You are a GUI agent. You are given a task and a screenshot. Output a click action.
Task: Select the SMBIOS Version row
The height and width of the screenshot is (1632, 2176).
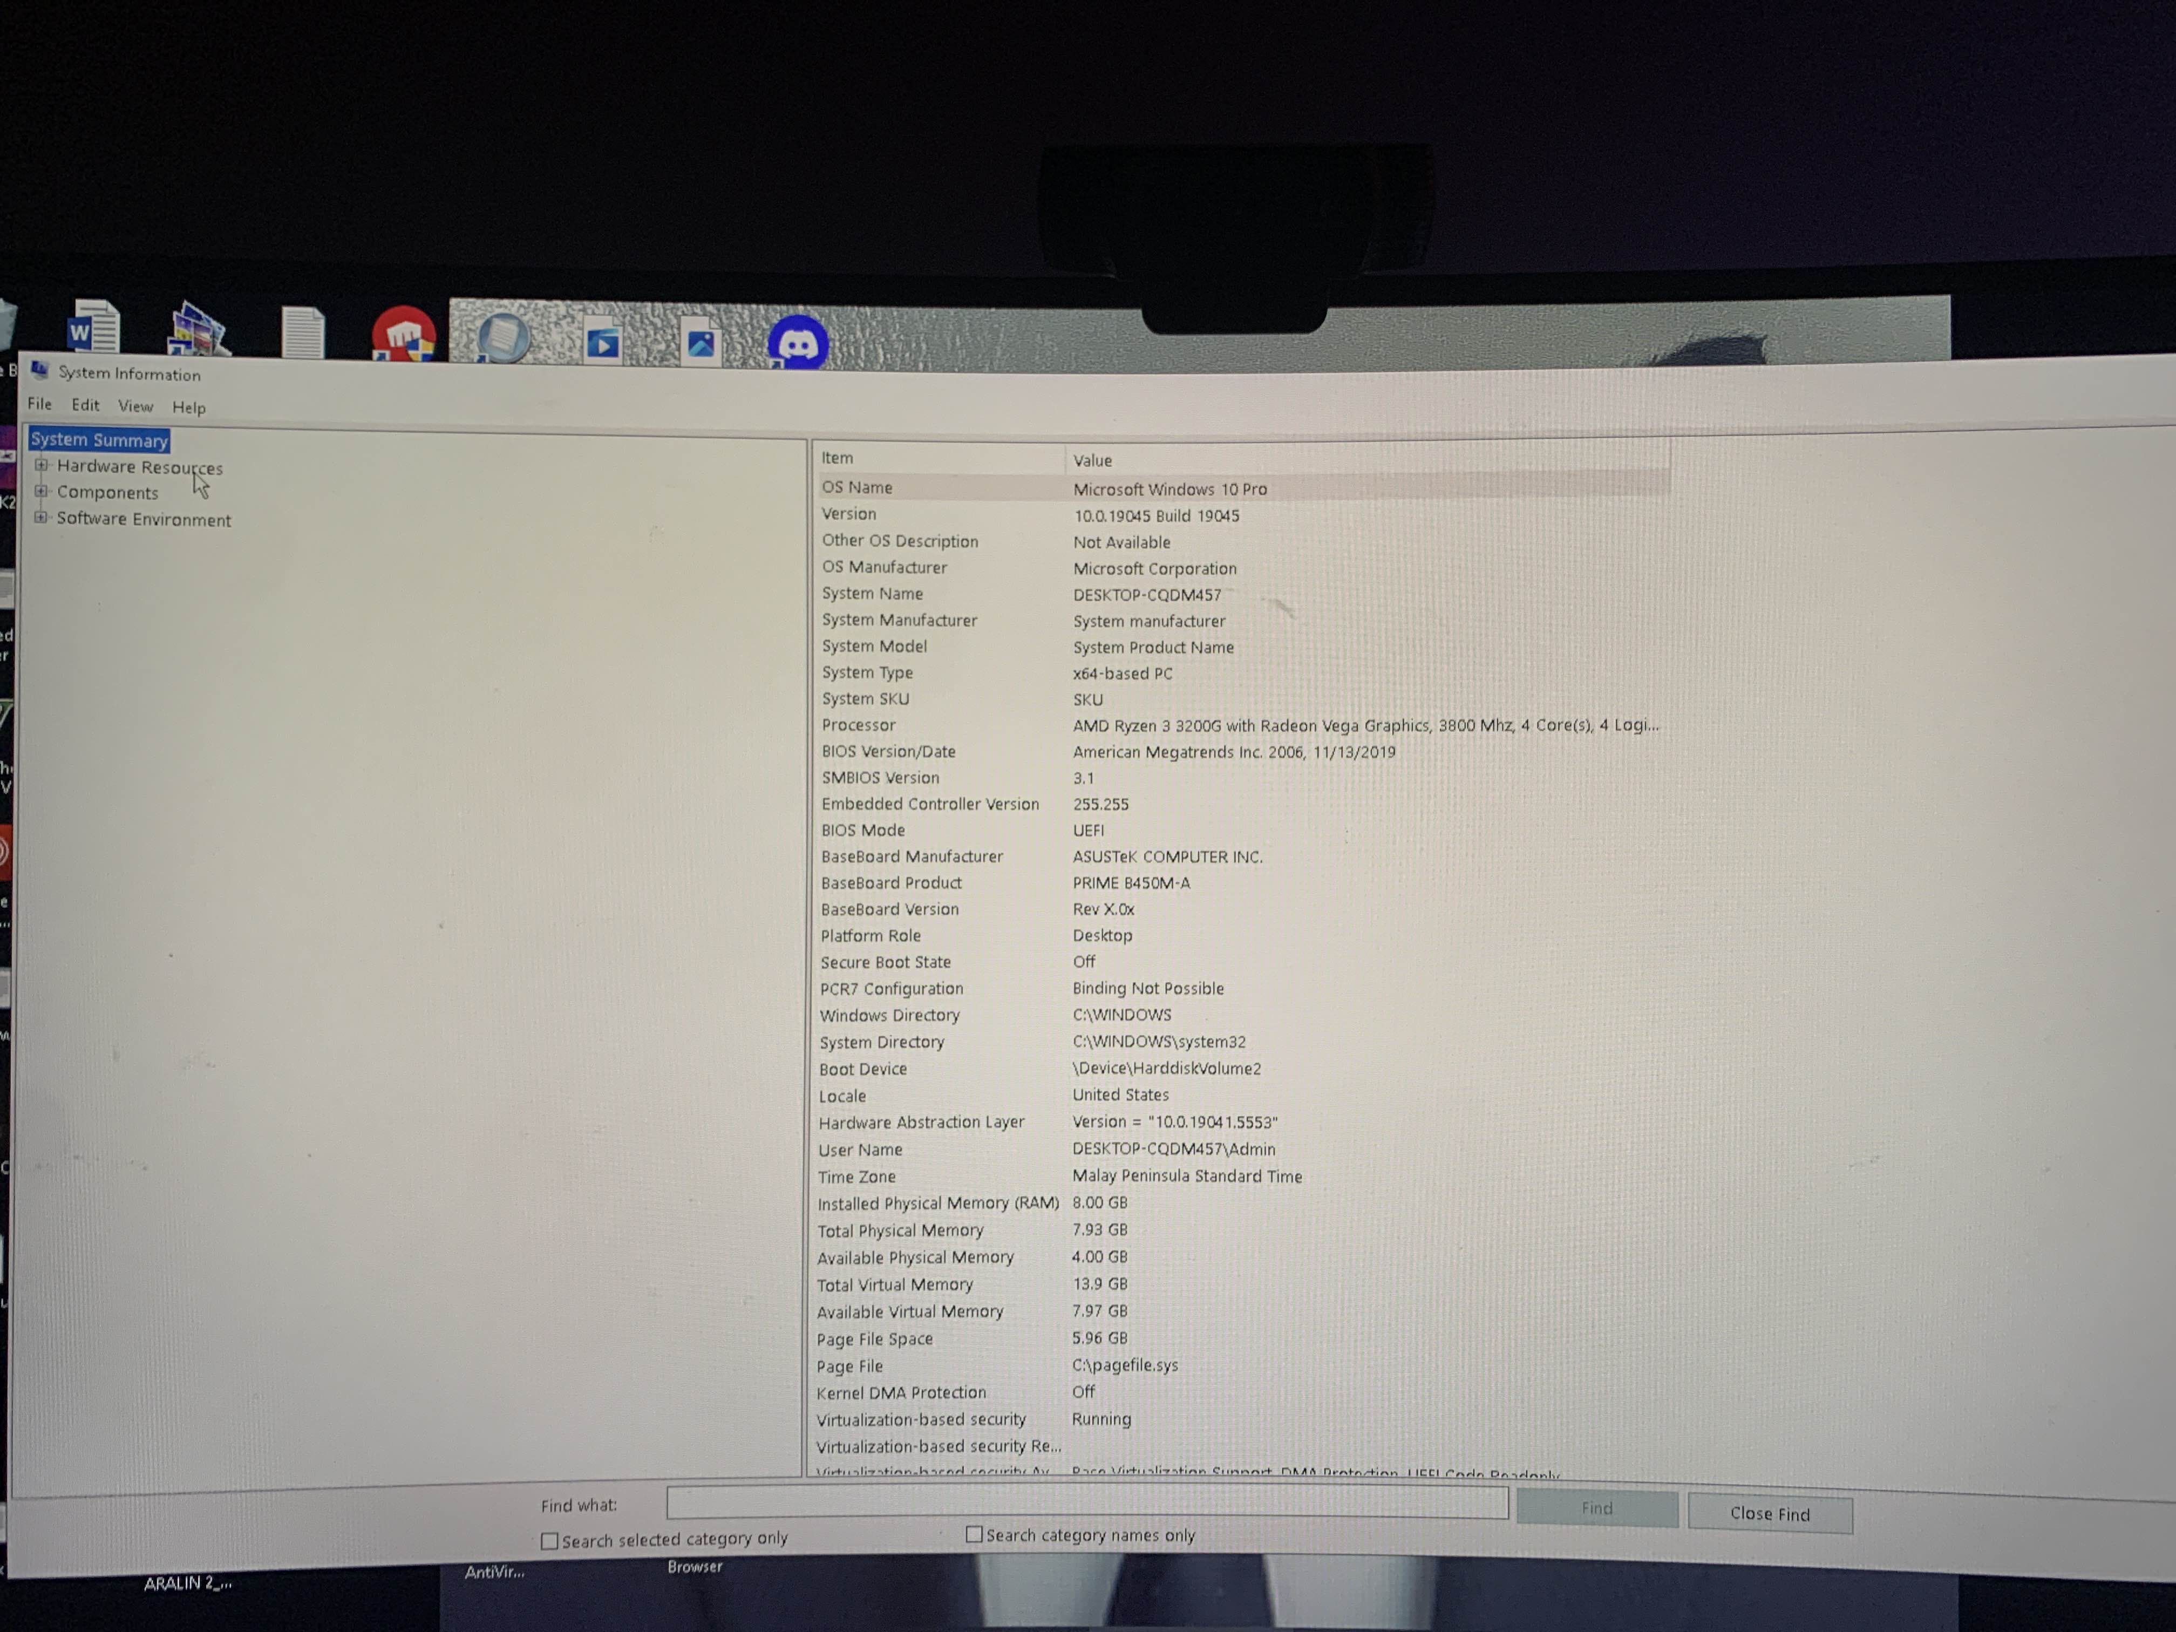[1243, 778]
